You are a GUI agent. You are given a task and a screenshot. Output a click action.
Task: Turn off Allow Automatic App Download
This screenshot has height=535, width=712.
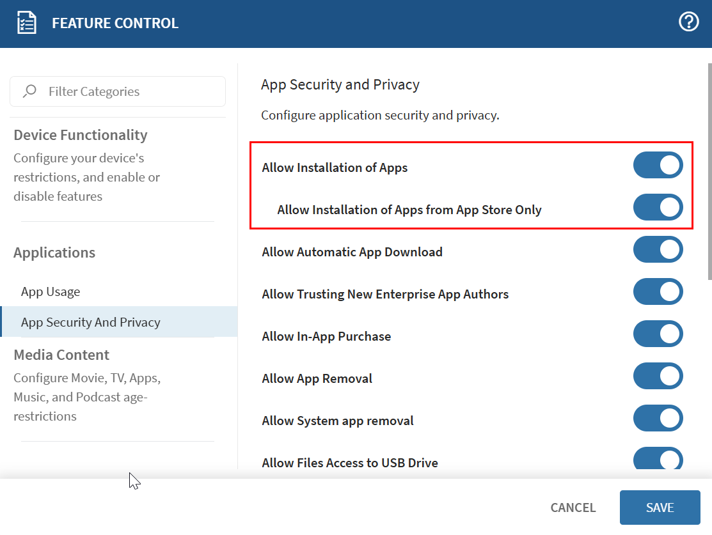tap(658, 249)
